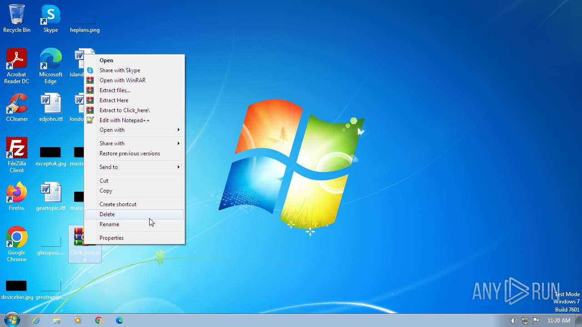Select the geartopic.rtf document icon

[x=50, y=197]
